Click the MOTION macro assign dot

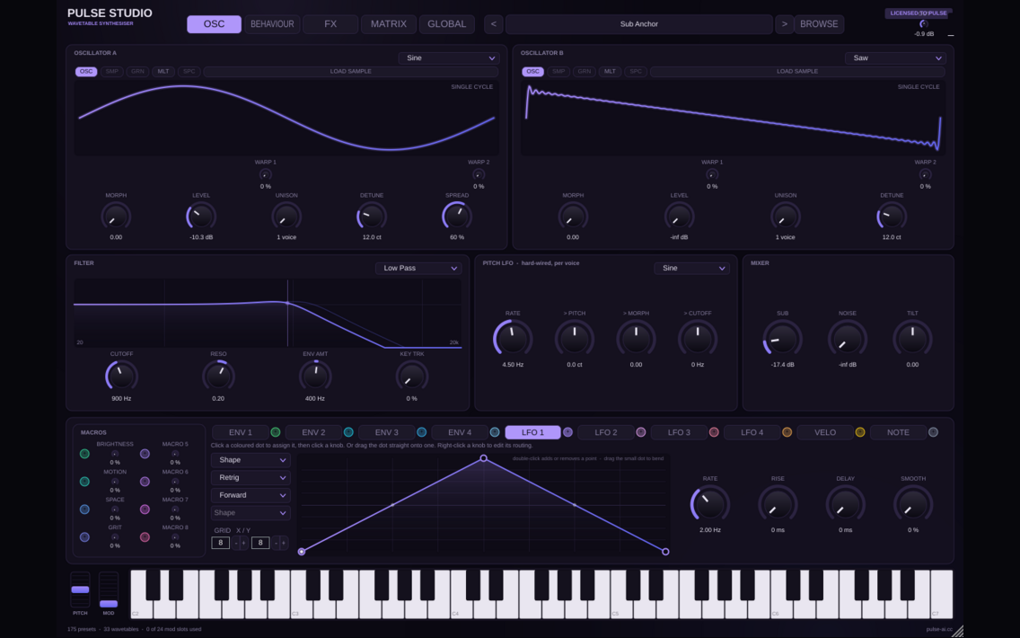pos(84,482)
